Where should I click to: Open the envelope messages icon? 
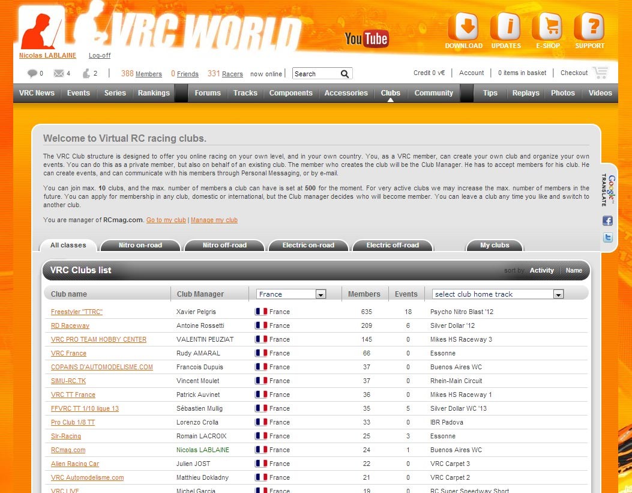[x=59, y=73]
